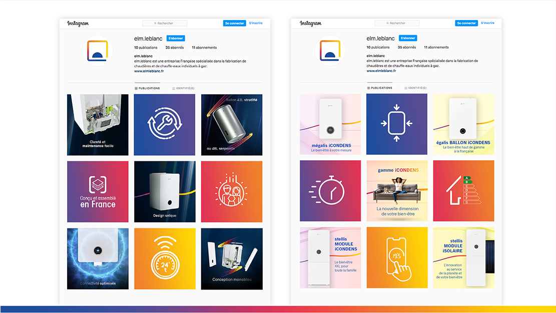556x313 pixels.
Task: Focus the Rechercher search field in right profile
Action: 397,23
